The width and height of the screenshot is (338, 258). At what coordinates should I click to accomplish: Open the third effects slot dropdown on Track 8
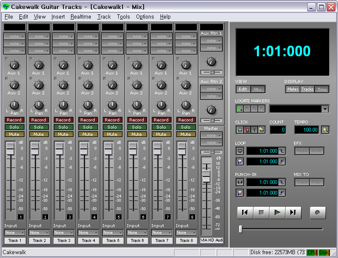(x=186, y=51)
